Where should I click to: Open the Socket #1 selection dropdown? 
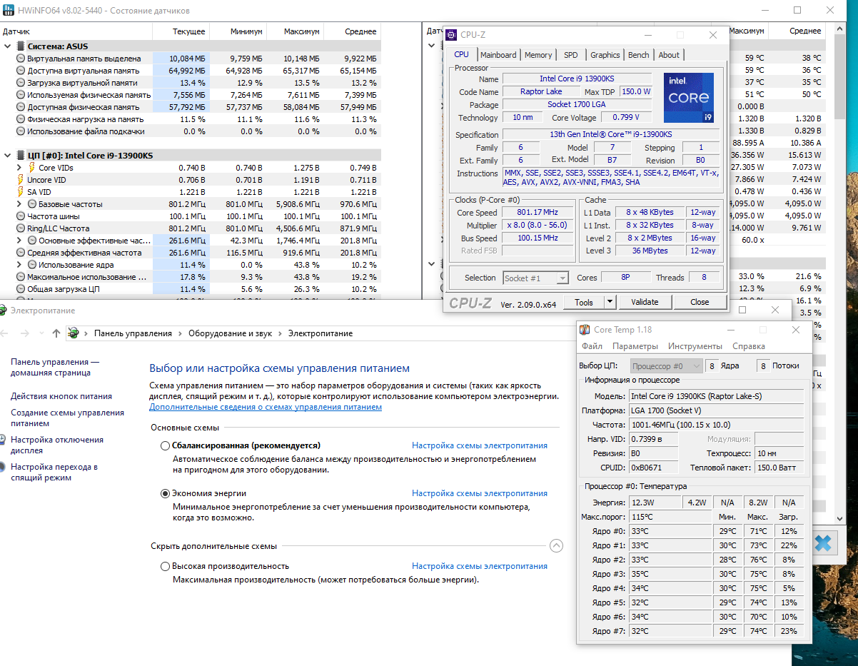(535, 278)
